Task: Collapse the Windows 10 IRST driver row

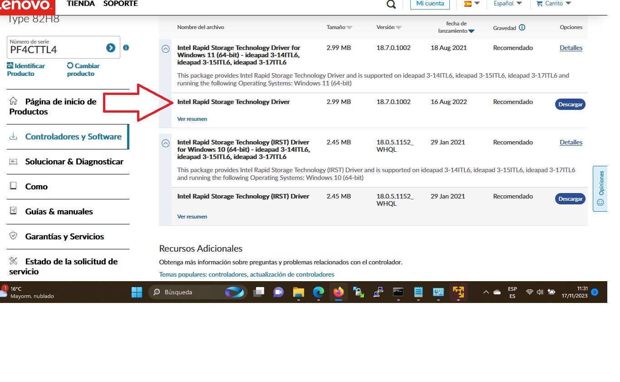Action: [166, 143]
